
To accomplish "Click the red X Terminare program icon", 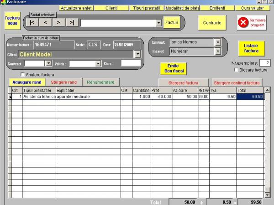I will [x=243, y=22].
